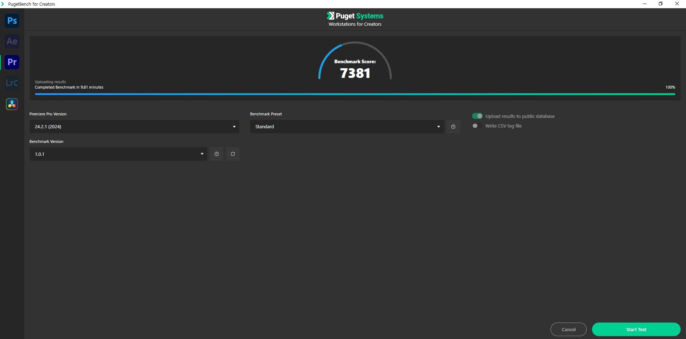Select the DaVinci Resolve benchmark icon
Viewport: 686px width, 339px height.
12,104
